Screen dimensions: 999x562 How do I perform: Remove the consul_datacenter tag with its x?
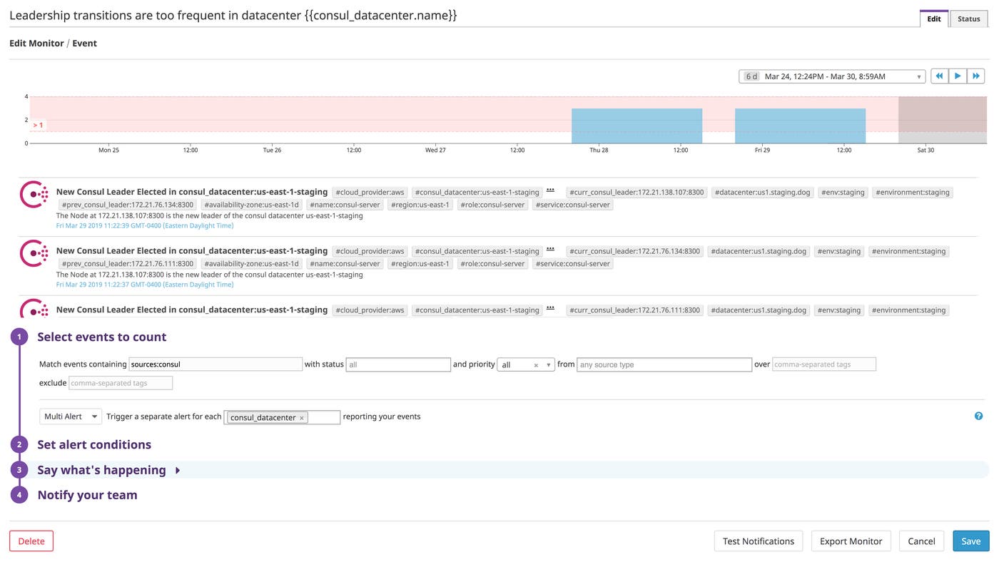302,418
